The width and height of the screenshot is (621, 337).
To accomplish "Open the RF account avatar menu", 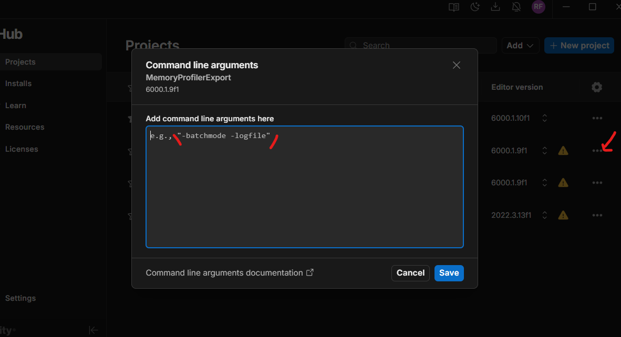I will click(x=538, y=7).
